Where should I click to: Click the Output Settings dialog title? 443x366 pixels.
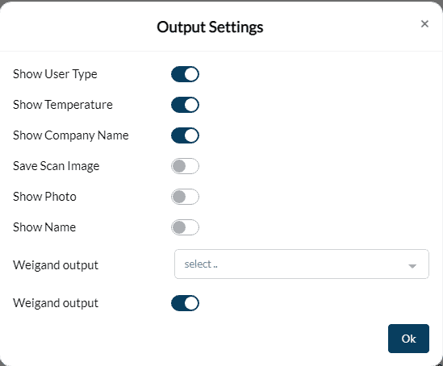(x=210, y=27)
